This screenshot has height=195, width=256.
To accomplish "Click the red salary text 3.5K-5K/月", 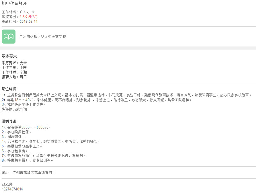I will pyautogui.click(x=29, y=17).
